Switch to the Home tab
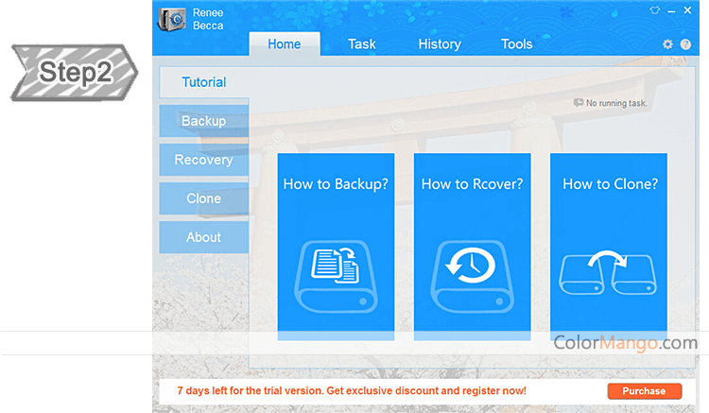Screen dimensions: 709x413 coord(284,44)
